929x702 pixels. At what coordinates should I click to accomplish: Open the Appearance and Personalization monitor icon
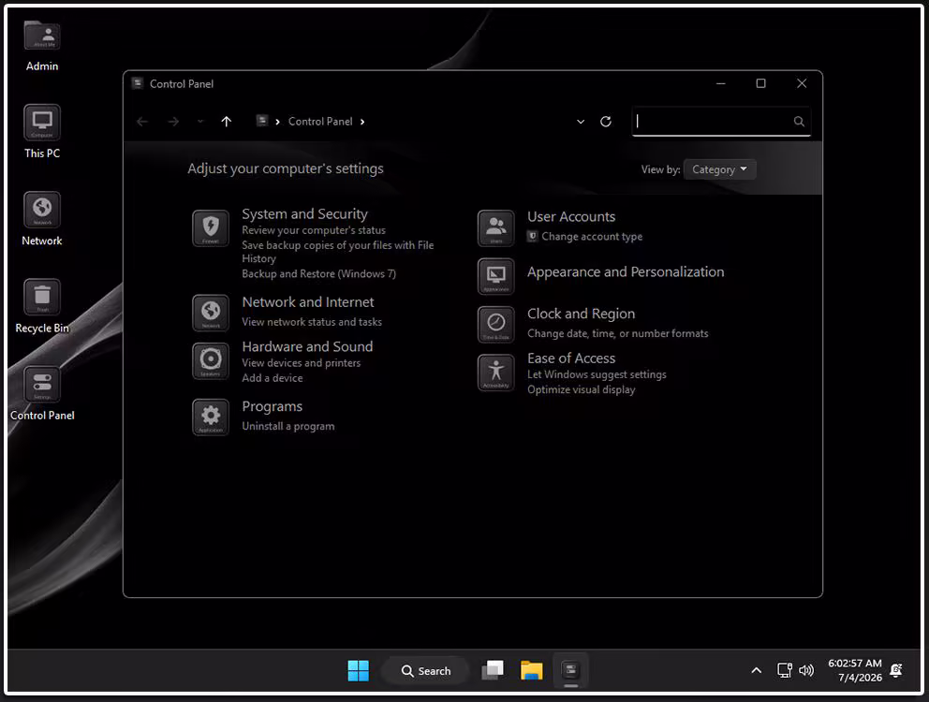(x=496, y=276)
